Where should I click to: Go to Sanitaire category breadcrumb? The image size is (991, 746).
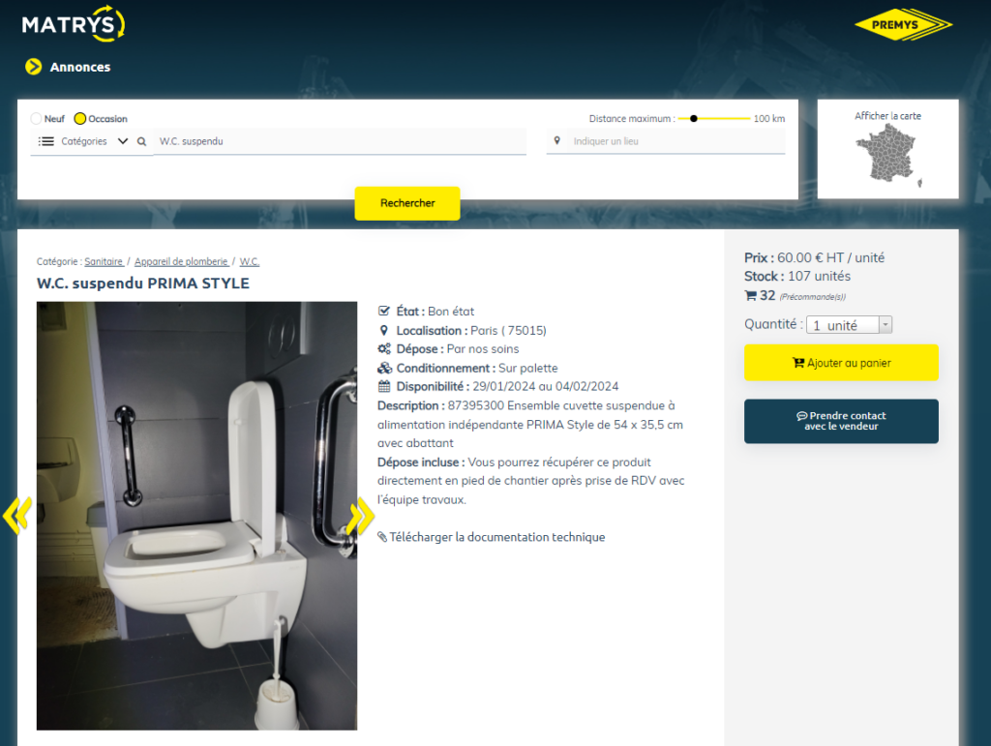(104, 262)
